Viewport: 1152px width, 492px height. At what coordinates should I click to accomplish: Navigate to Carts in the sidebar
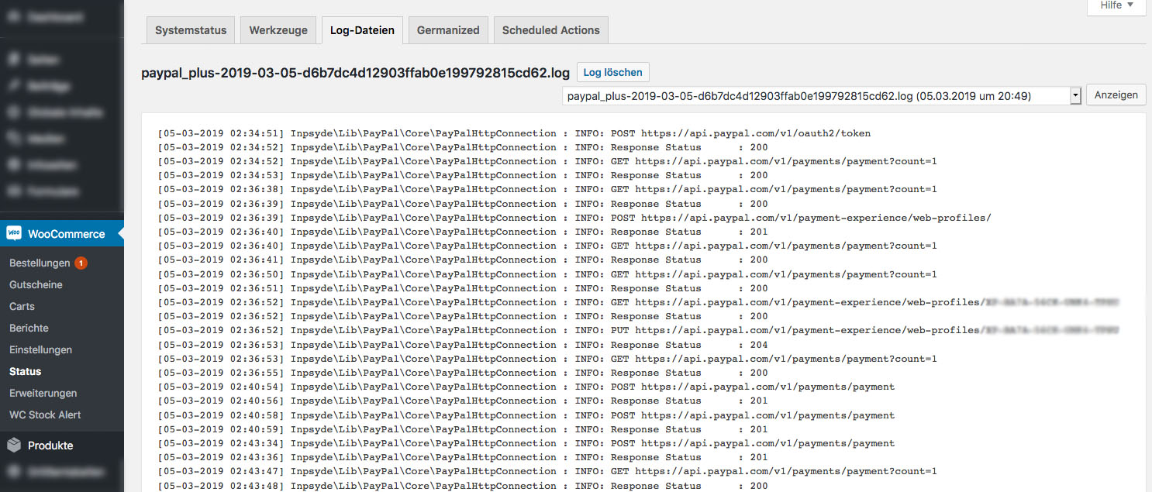pyautogui.click(x=22, y=307)
